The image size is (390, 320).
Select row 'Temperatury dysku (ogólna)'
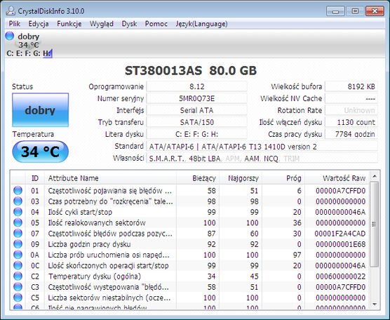(x=190, y=276)
